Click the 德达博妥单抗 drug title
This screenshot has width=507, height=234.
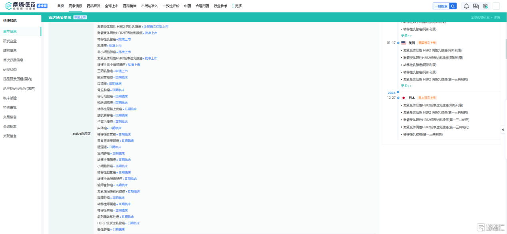click(60, 18)
